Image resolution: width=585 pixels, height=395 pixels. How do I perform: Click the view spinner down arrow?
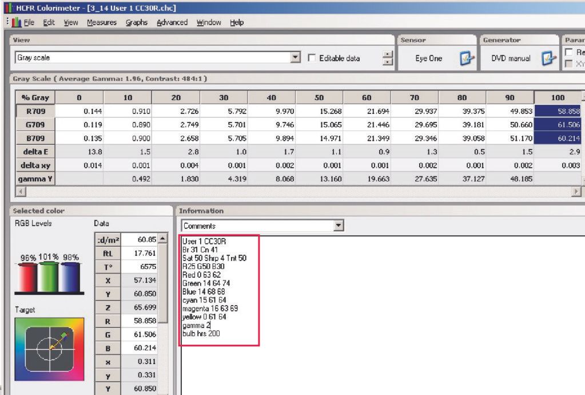(x=388, y=62)
